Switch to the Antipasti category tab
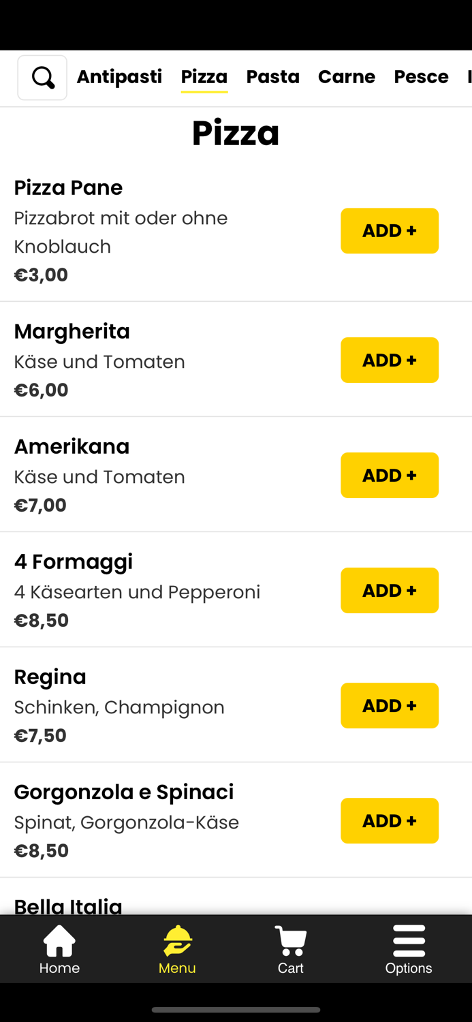The image size is (472, 1022). tap(119, 77)
